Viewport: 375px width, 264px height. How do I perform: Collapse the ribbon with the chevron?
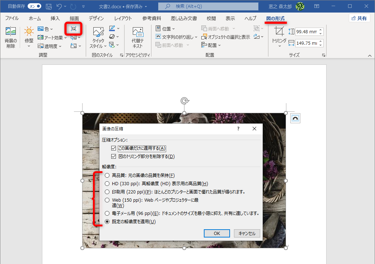[x=370, y=56]
